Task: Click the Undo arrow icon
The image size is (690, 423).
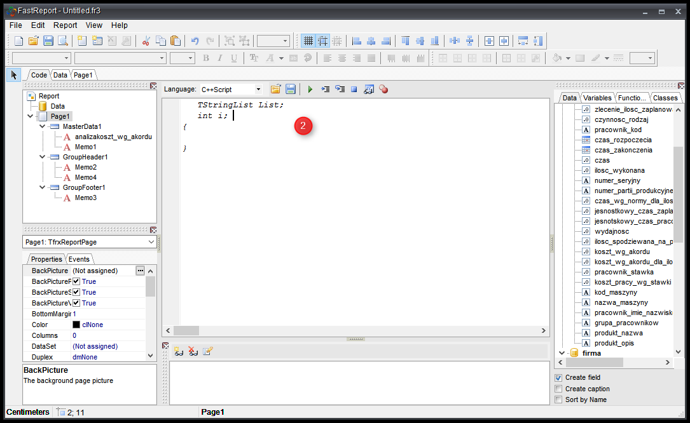Action: [x=195, y=41]
